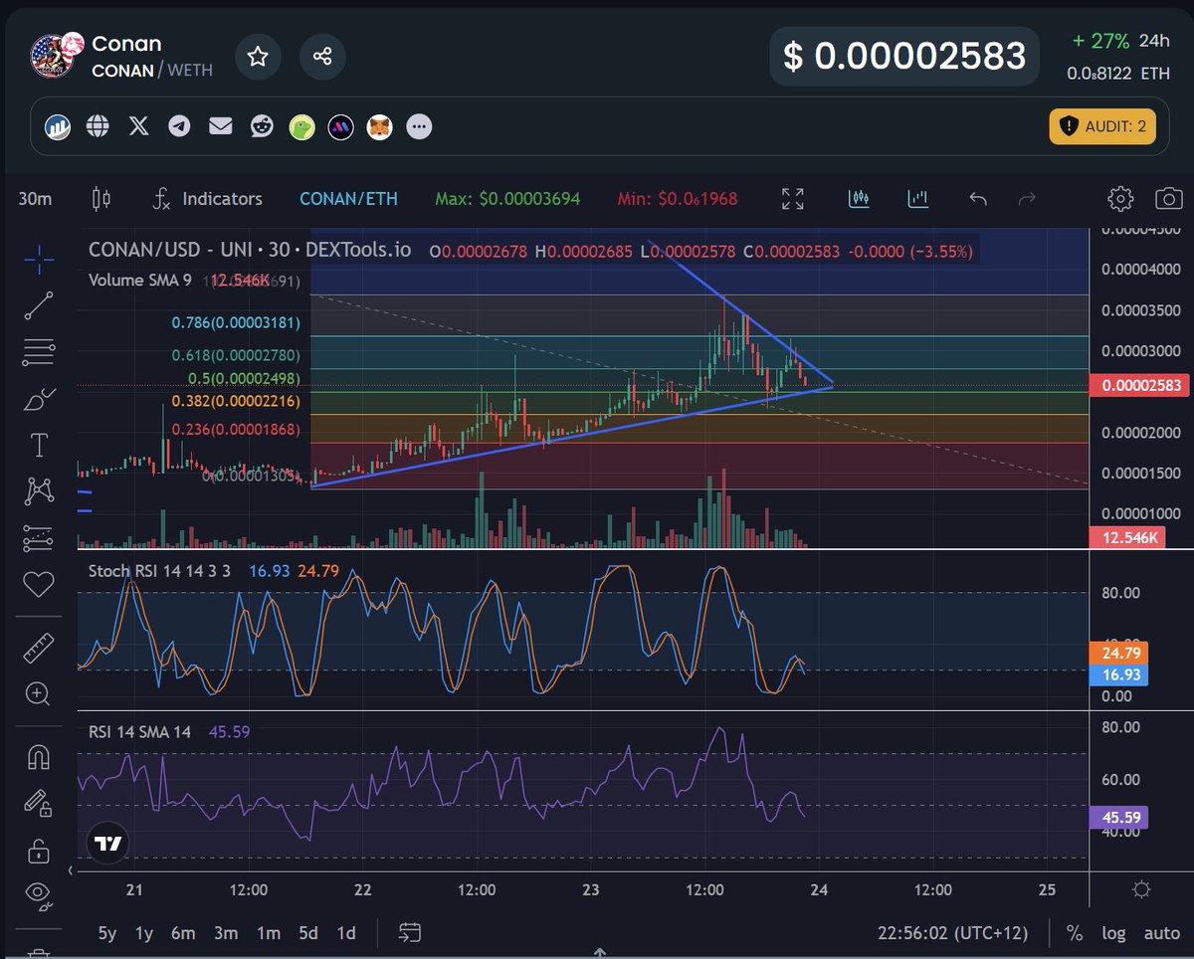The width and height of the screenshot is (1194, 959).
Task: Select the 1m date range
Action: (269, 933)
